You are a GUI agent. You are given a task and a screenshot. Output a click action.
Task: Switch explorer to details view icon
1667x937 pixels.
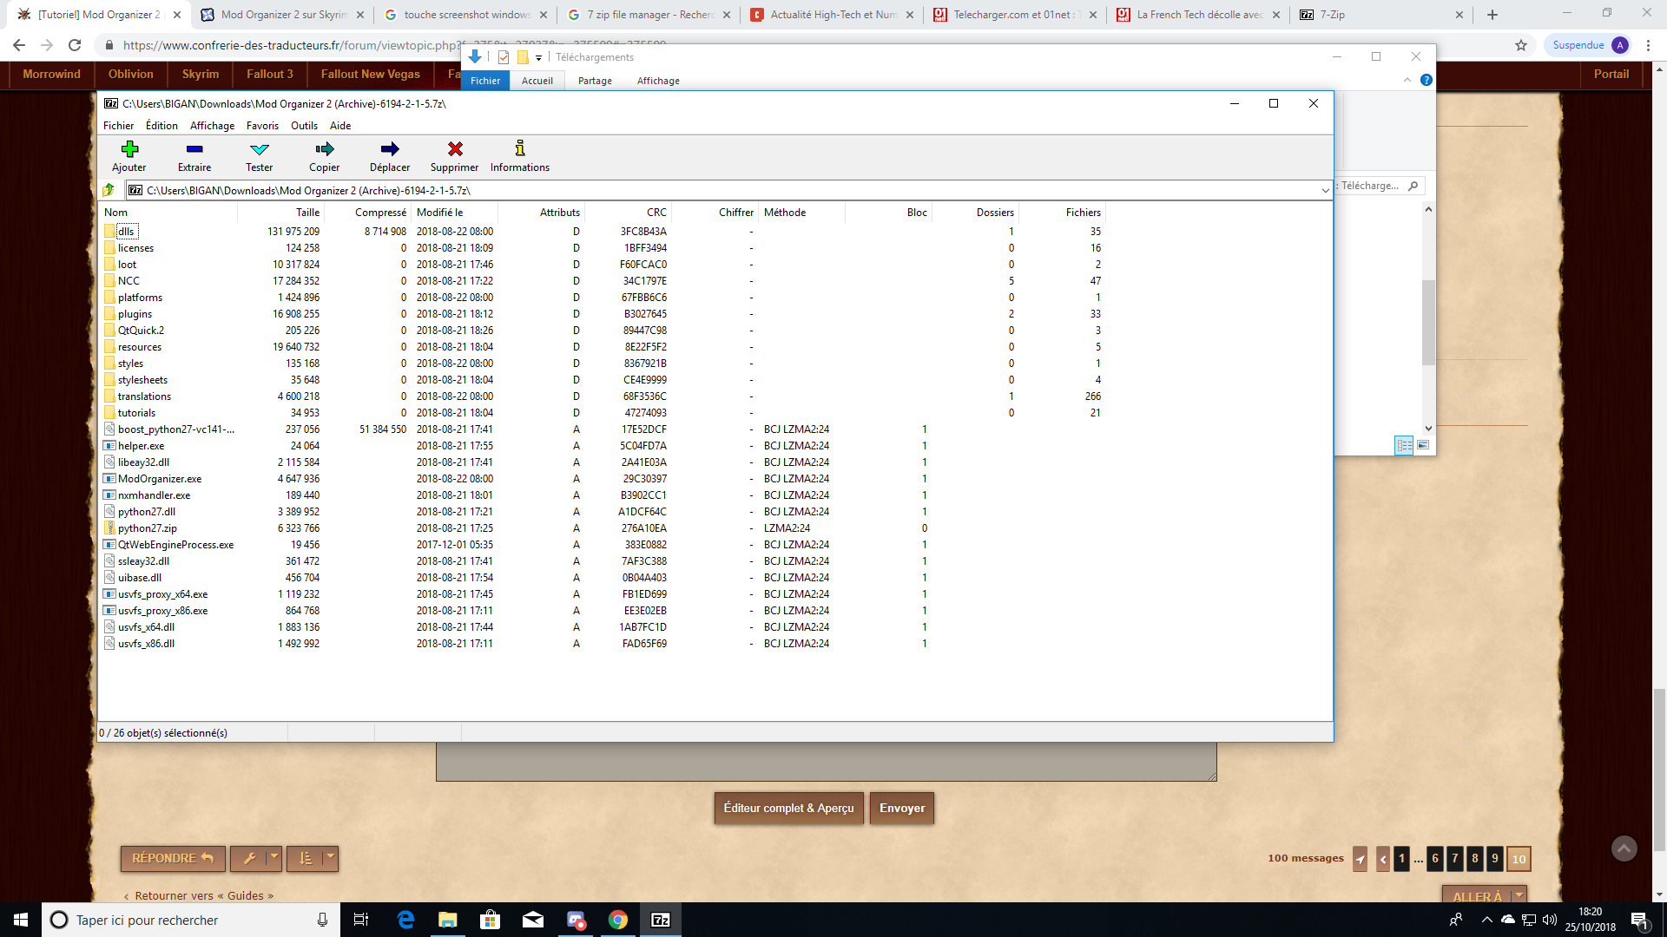click(x=1404, y=445)
